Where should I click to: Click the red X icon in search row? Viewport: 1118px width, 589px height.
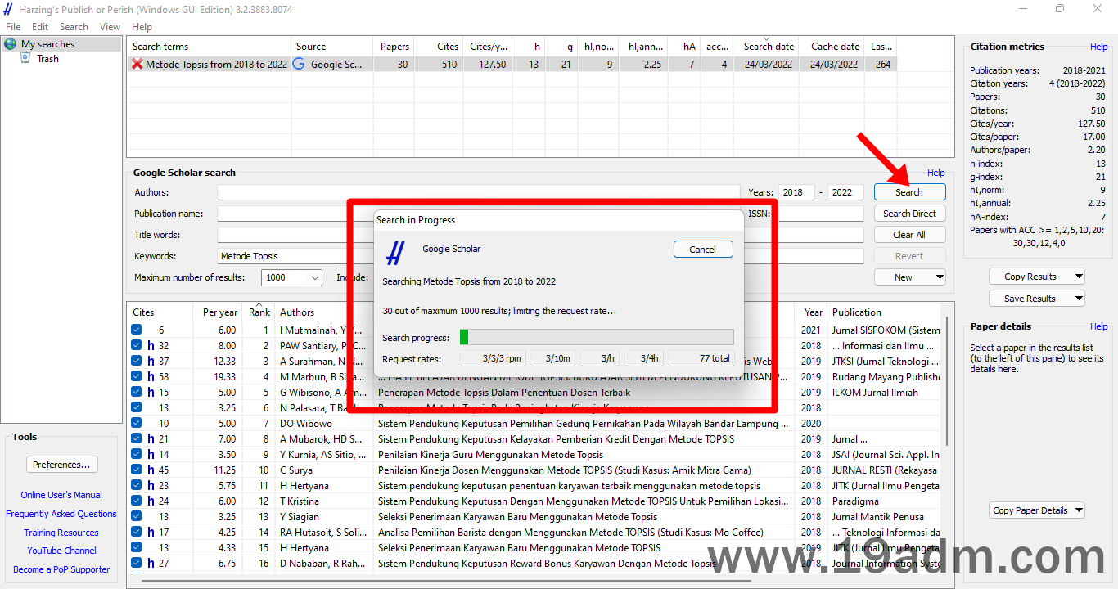[x=137, y=64]
